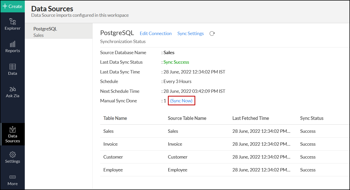
Task: Open the Edit Connection link
Action: (x=156, y=34)
